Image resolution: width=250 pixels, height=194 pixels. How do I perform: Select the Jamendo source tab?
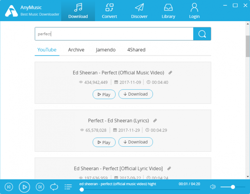[106, 50]
